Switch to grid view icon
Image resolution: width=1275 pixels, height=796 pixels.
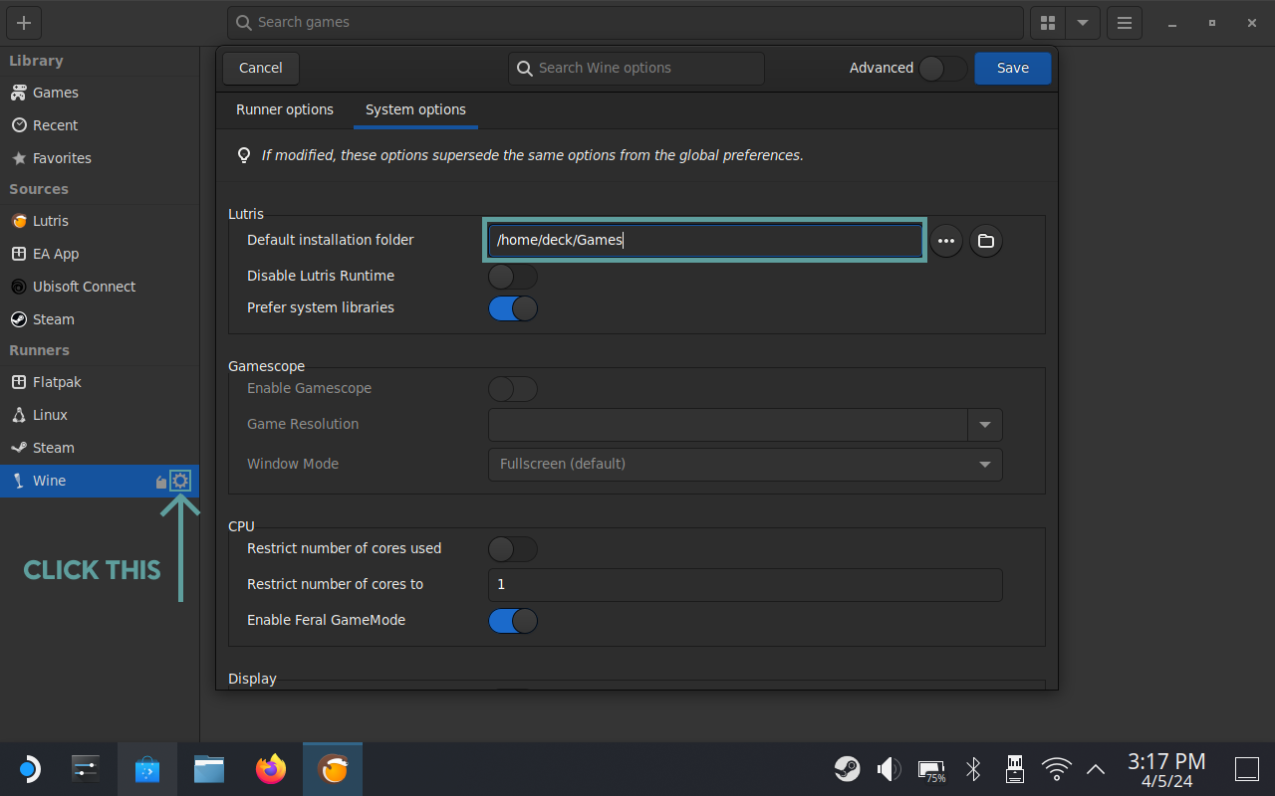[1048, 23]
